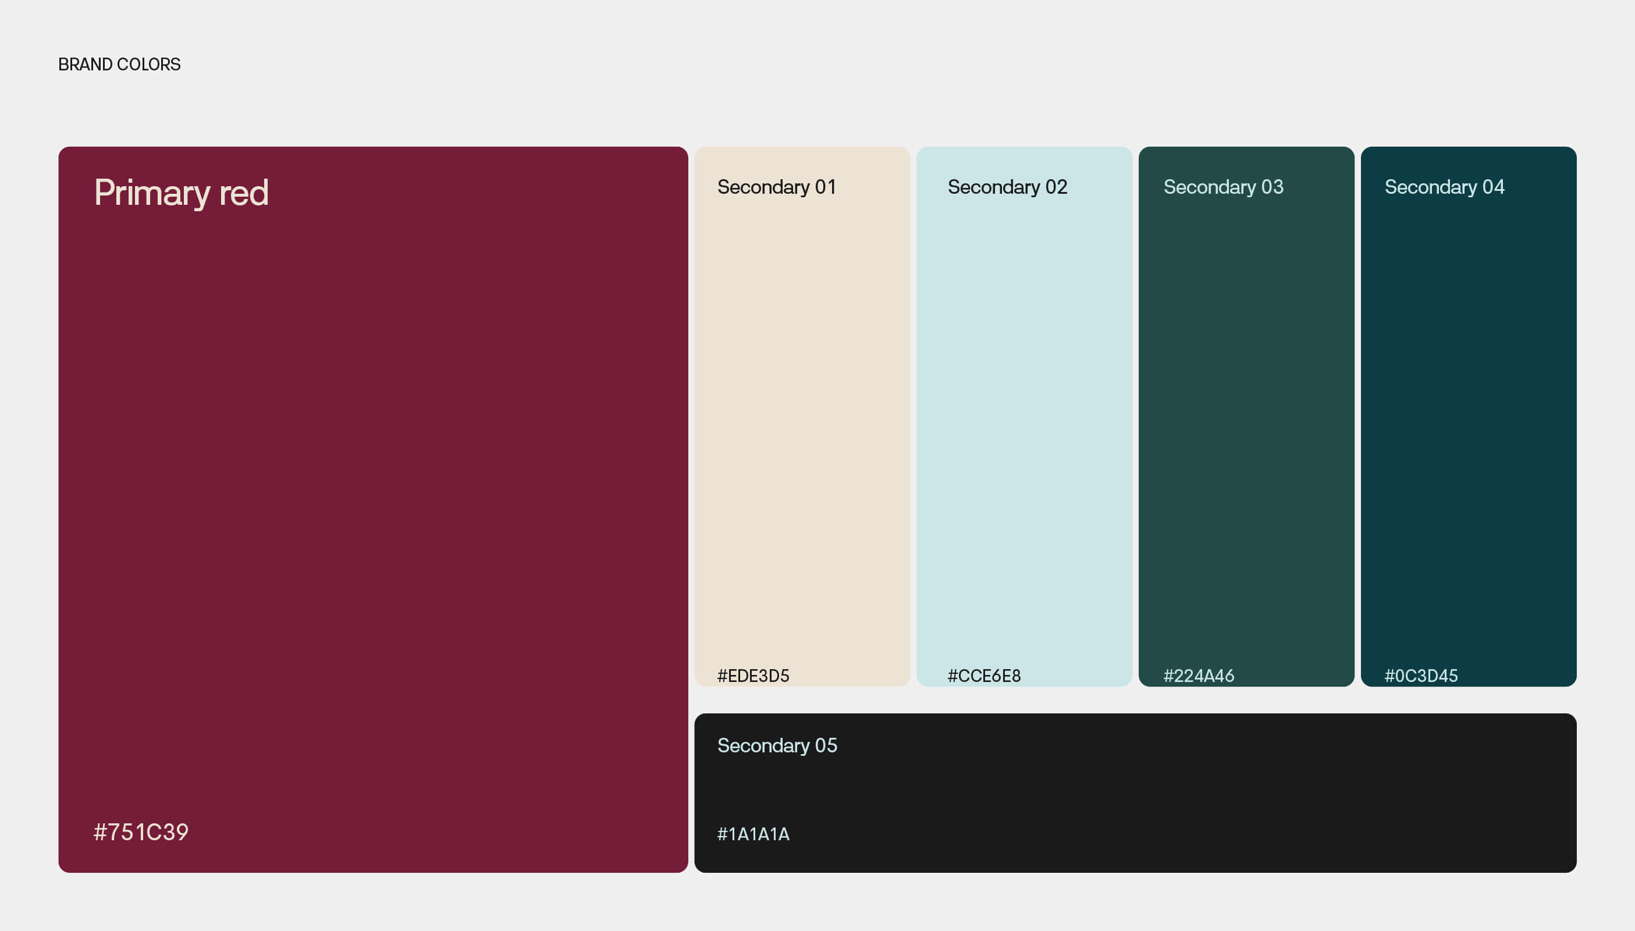The width and height of the screenshot is (1635, 931).
Task: Click the #1A1A1A hex value
Action: (753, 834)
